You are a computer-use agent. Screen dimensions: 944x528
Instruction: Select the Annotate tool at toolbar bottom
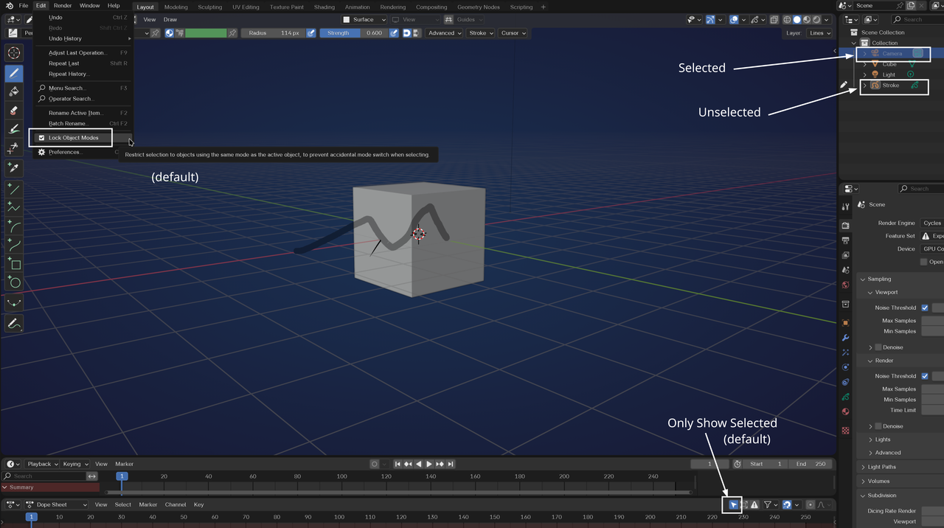click(x=13, y=324)
